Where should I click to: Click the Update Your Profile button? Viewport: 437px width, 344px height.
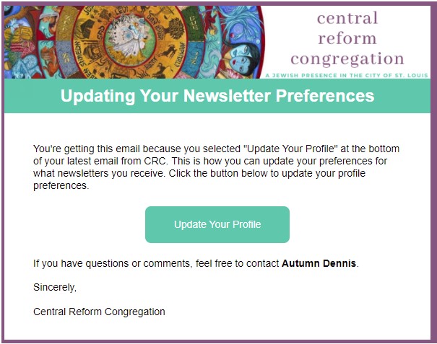217,224
